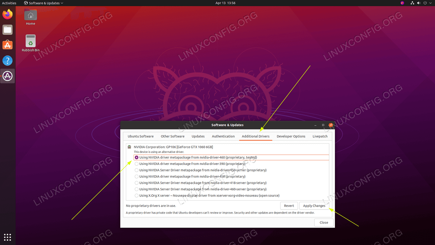Select nvidia-driver-460 (proprietary, tested) radio option
Image resolution: width=435 pixels, height=245 pixels.
point(137,158)
